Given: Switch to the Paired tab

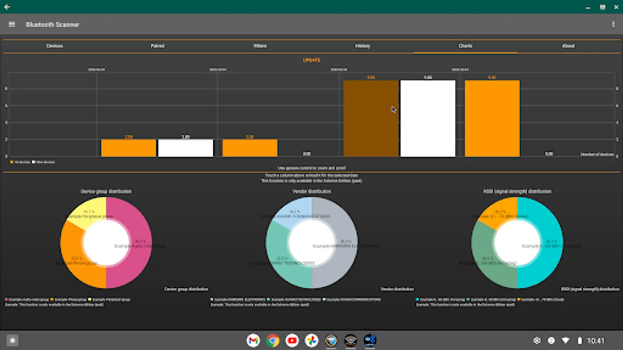Looking at the screenshot, I should (x=157, y=46).
